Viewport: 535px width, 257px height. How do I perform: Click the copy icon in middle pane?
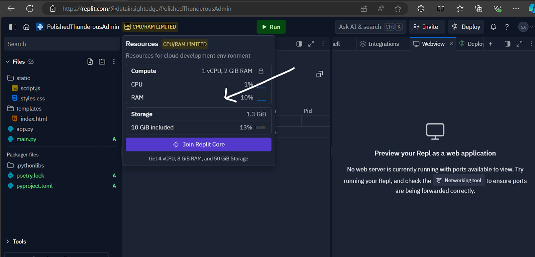click(x=320, y=74)
